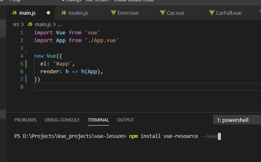Click the Vue logo icon on CarFull.vue tab
This screenshot has height=162, width=261.
point(212,13)
